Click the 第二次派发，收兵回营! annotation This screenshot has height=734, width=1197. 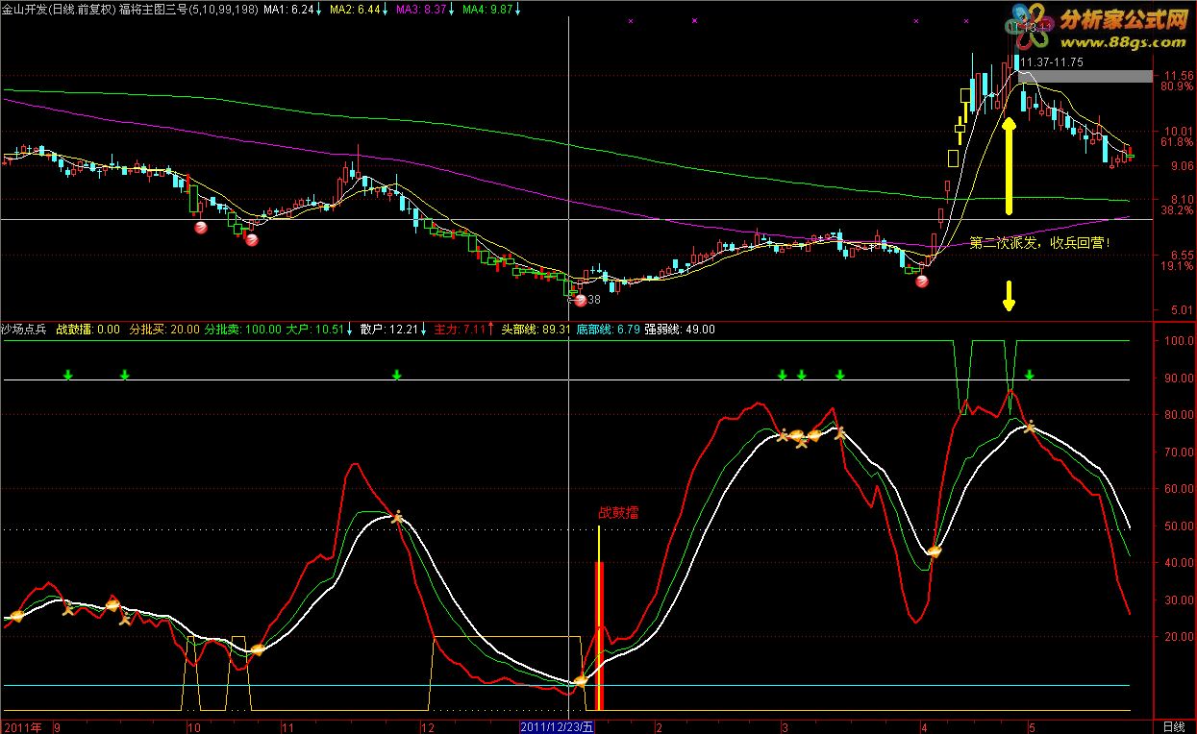click(1040, 243)
